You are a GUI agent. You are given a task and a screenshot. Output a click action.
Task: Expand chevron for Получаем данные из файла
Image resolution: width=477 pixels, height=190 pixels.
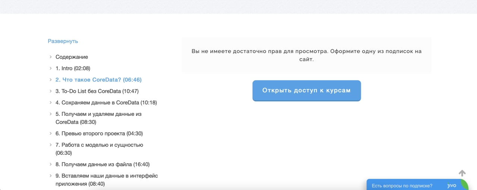coord(50,164)
